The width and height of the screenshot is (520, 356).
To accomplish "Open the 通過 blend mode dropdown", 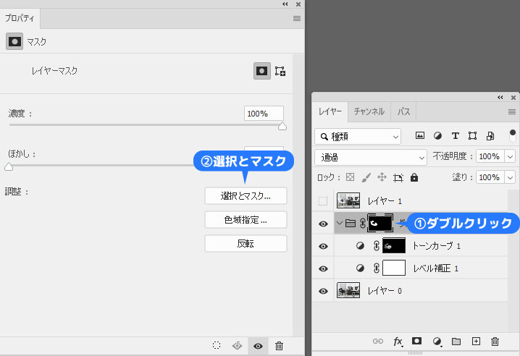I will click(x=370, y=157).
